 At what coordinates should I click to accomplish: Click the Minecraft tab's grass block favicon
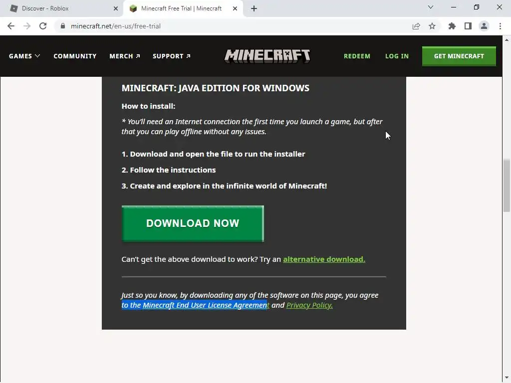tap(133, 8)
